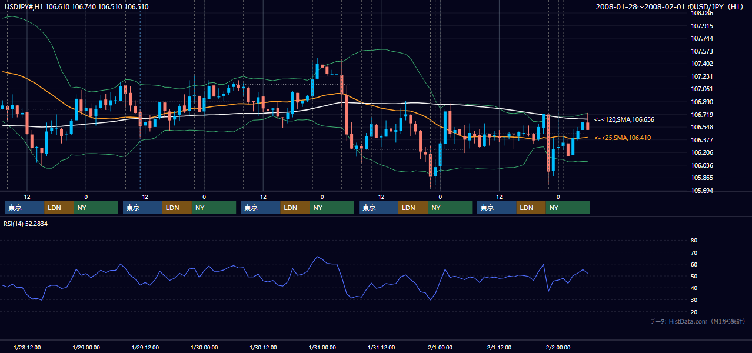Viewport: 752px width, 353px height.
Task: Click the 2008-01-28～2008-02-01 chart title
Action: click(670, 6)
